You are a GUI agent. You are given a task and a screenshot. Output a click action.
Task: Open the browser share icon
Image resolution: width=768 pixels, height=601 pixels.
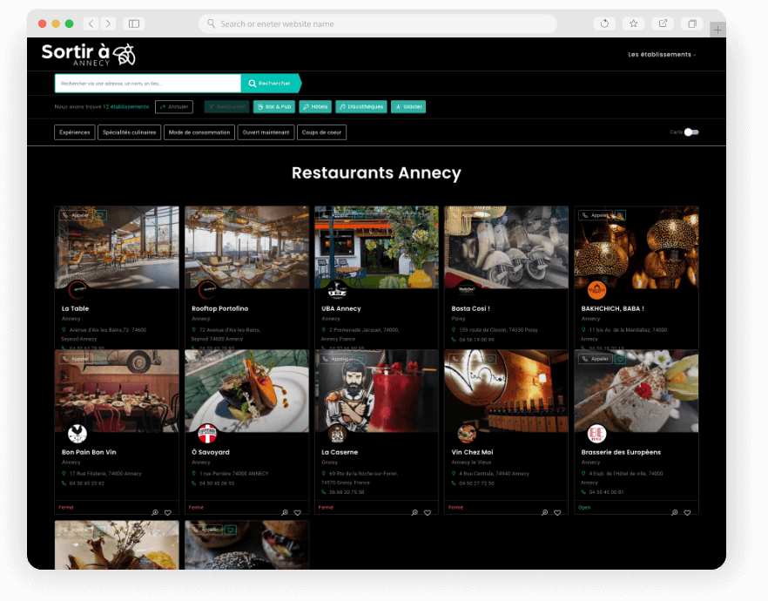[663, 24]
